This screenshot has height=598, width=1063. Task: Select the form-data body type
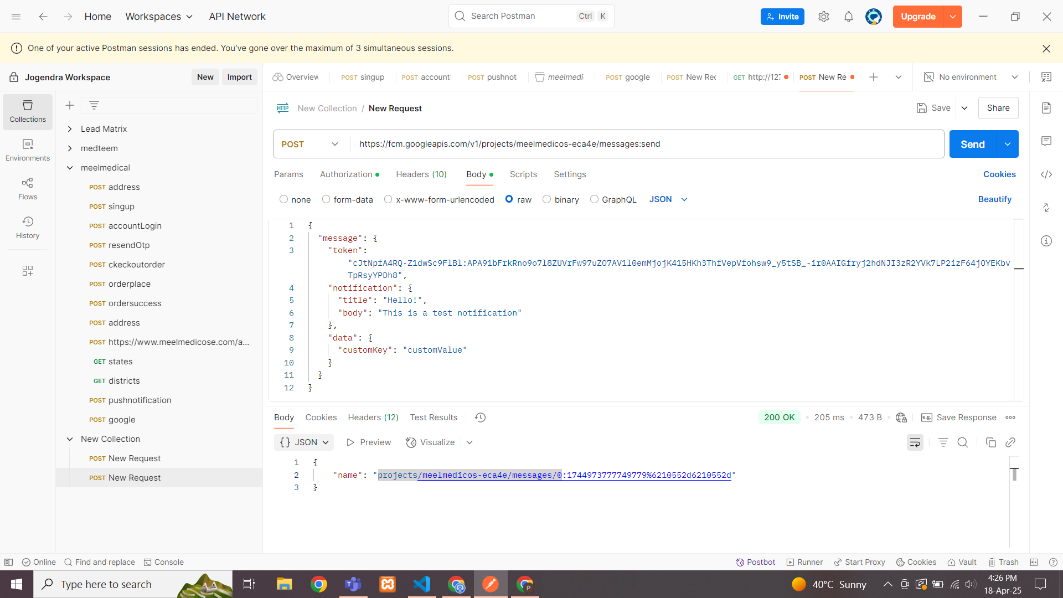click(x=326, y=199)
